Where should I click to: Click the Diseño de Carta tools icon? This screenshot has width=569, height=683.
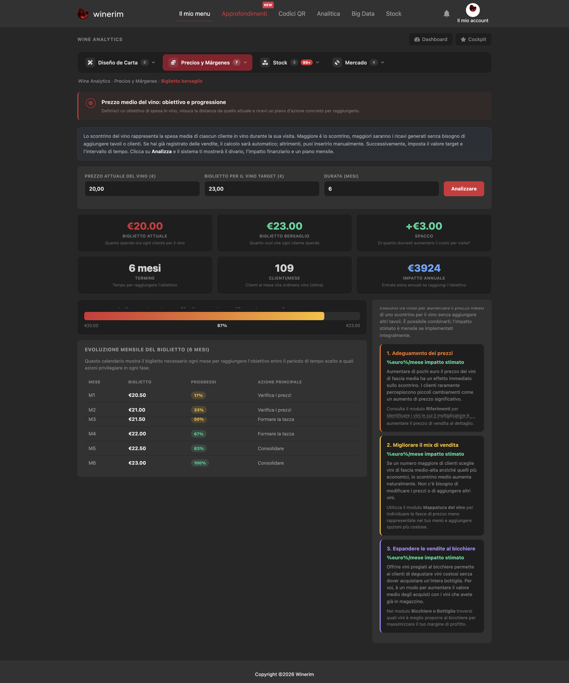(90, 63)
